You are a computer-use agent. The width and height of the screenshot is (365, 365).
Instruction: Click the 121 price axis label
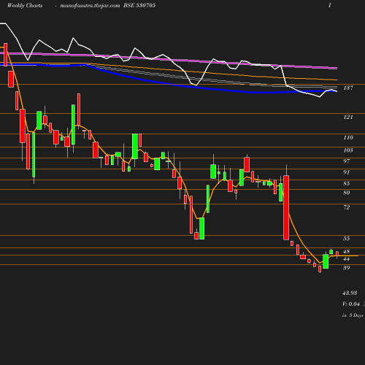point(348,117)
